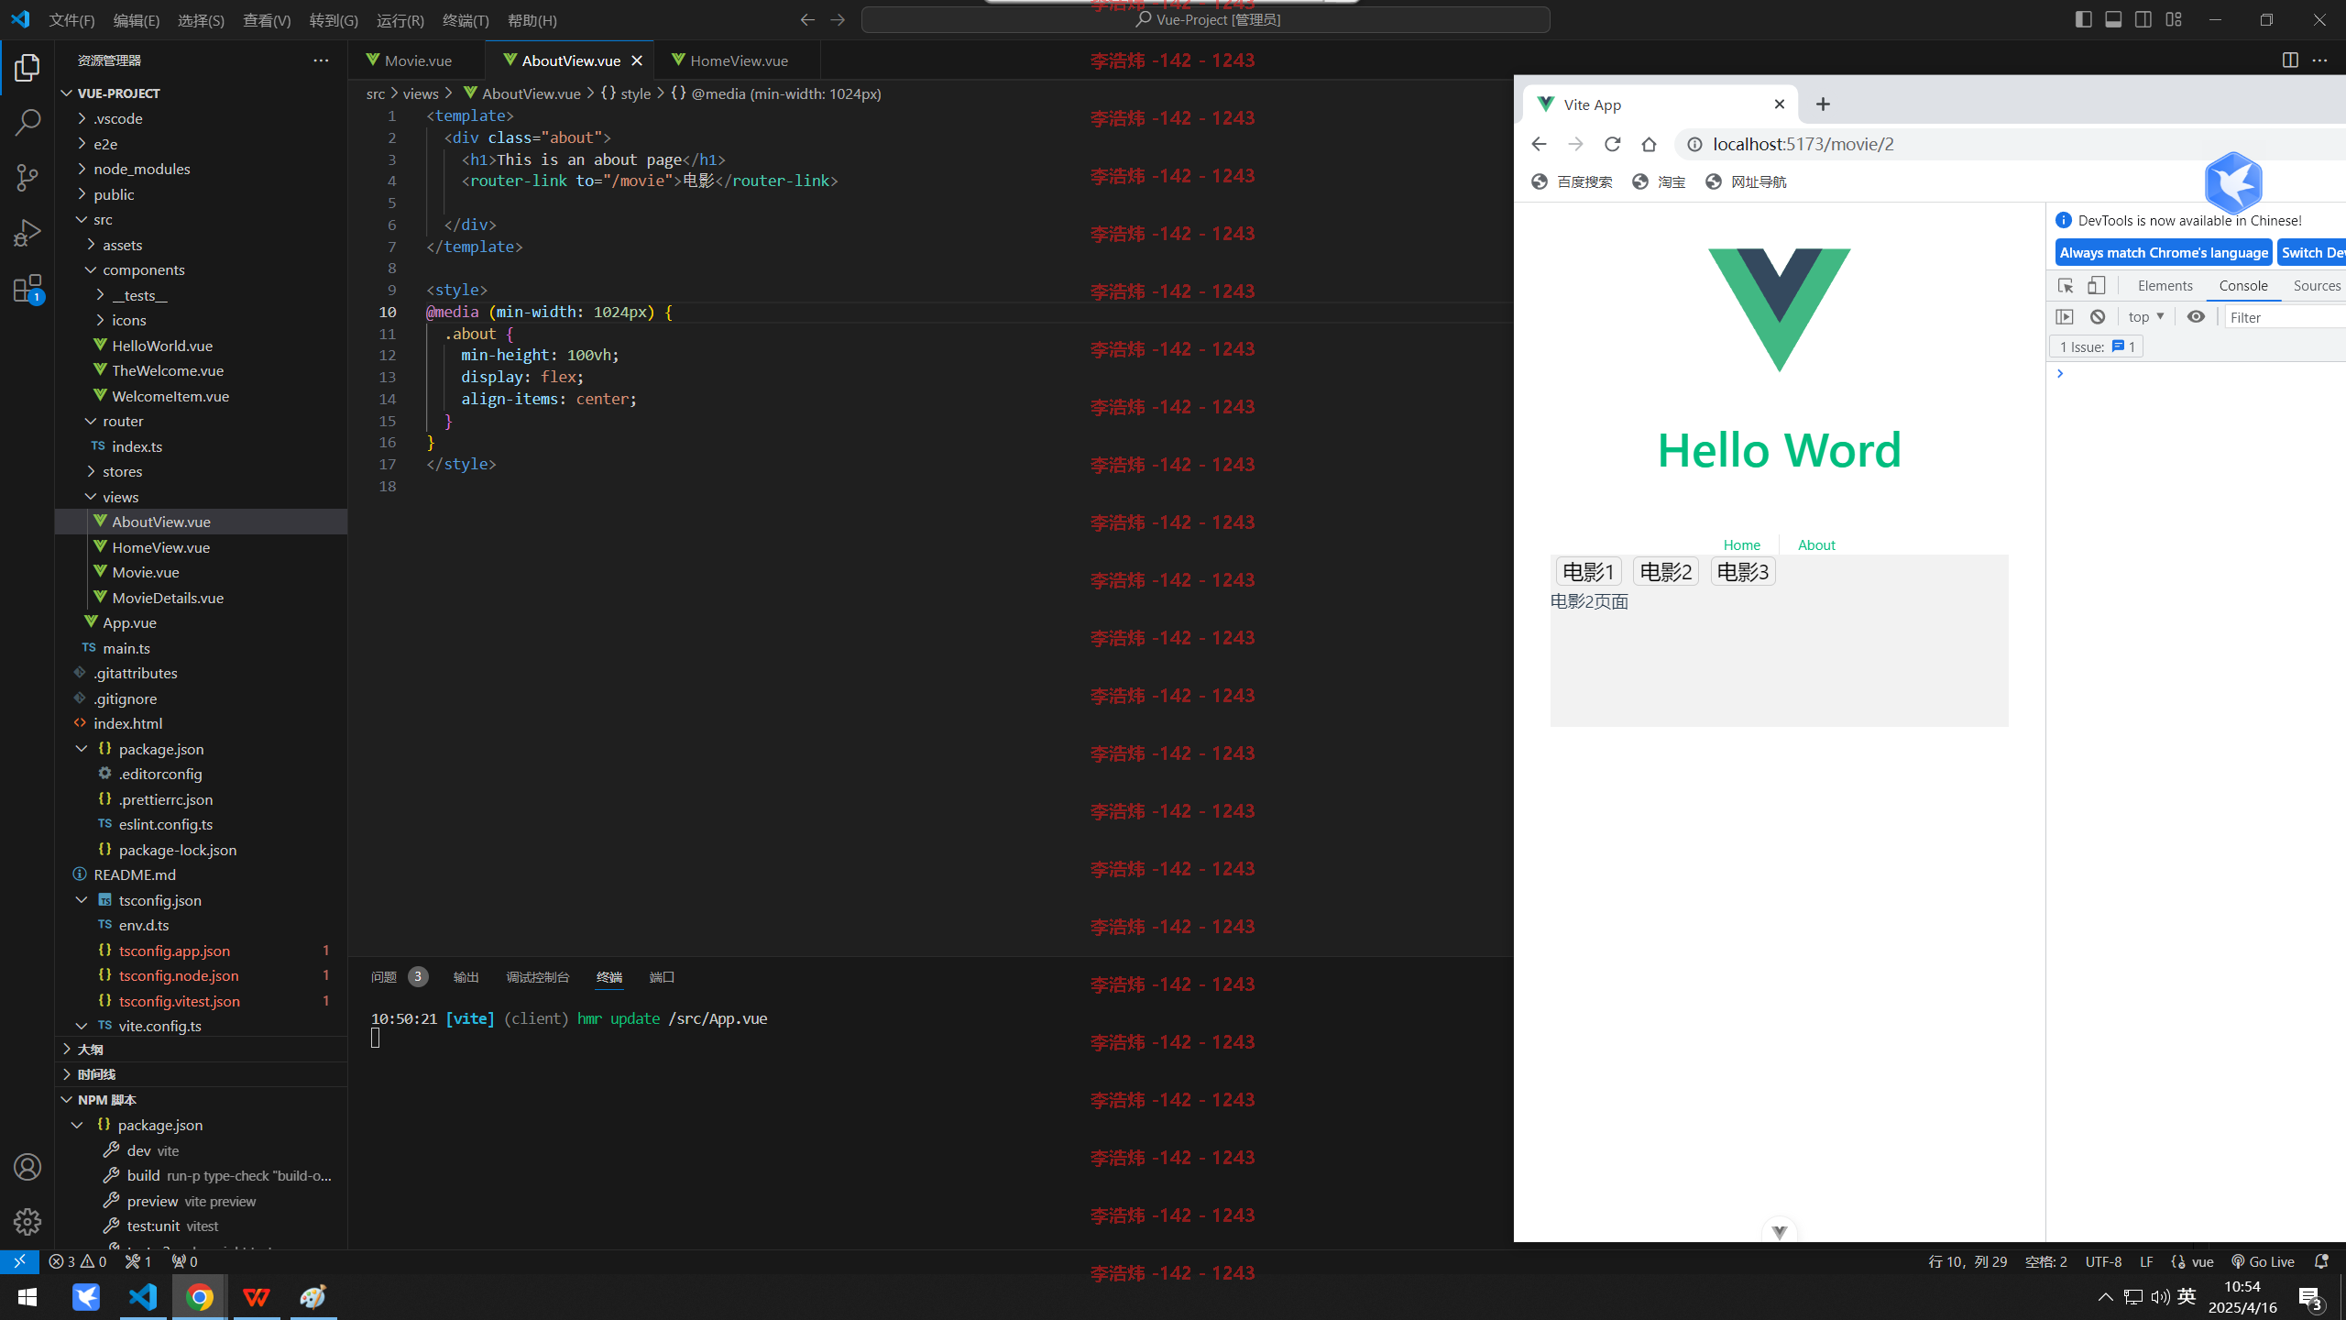2346x1320 pixels.
Task: Open notifications bell in status bar
Action: coord(2321,1261)
